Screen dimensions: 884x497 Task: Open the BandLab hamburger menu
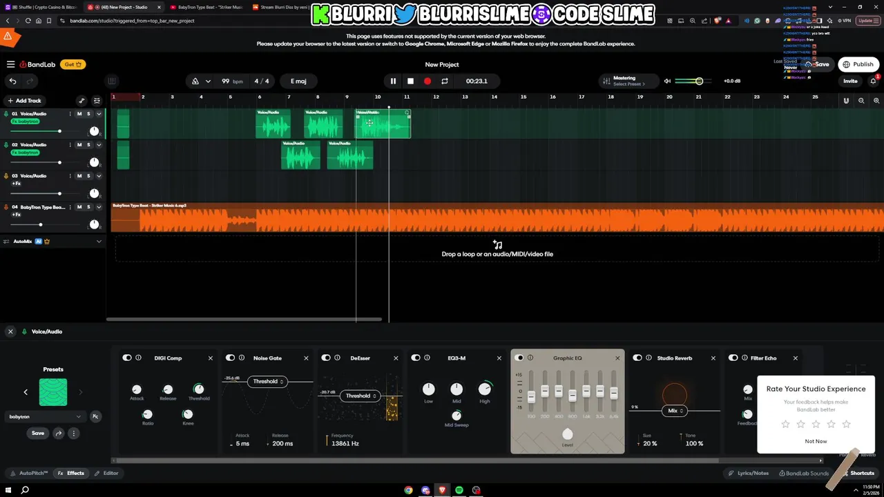point(10,64)
